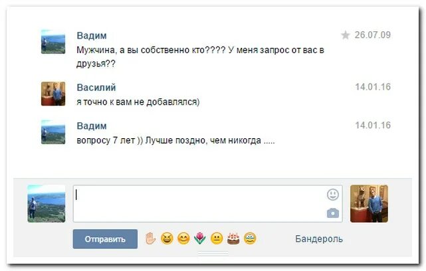This screenshot has width=426, height=271.
Task: Insert the raised hand emoji
Action: click(x=150, y=238)
